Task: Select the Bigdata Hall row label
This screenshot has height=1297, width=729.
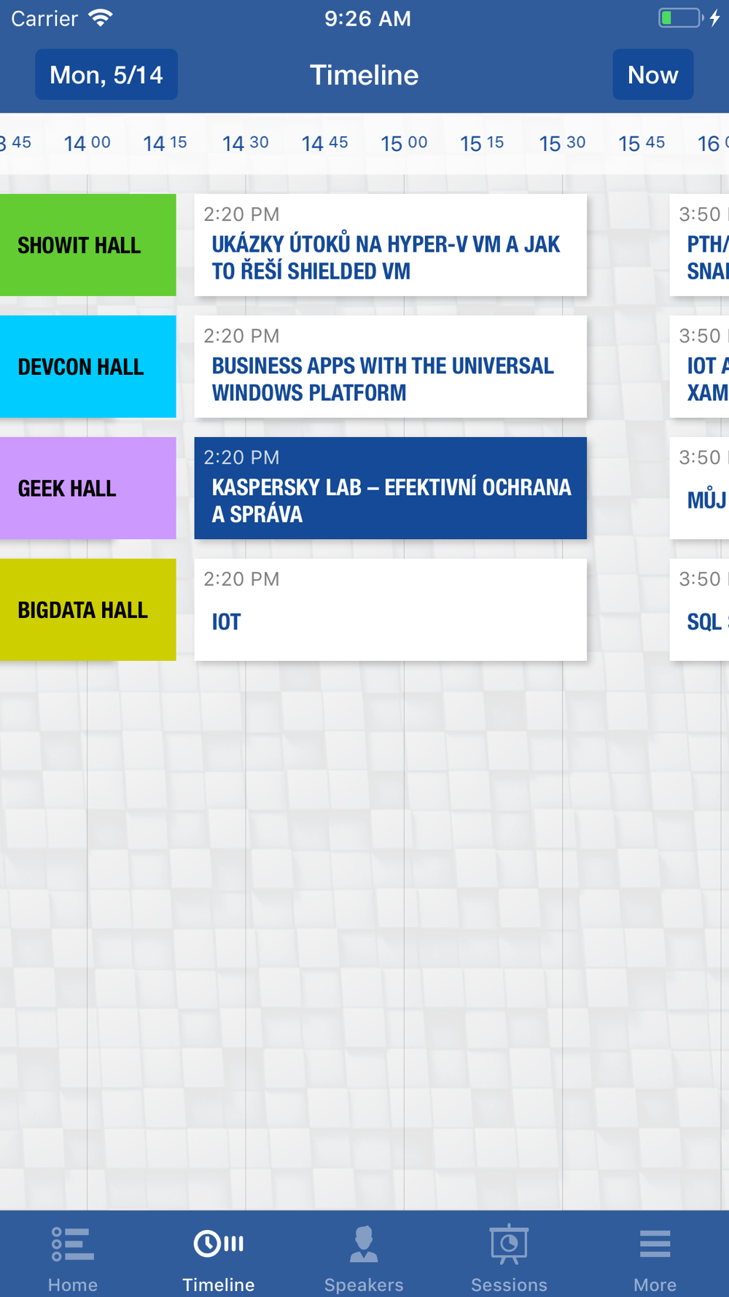Action: point(87,610)
